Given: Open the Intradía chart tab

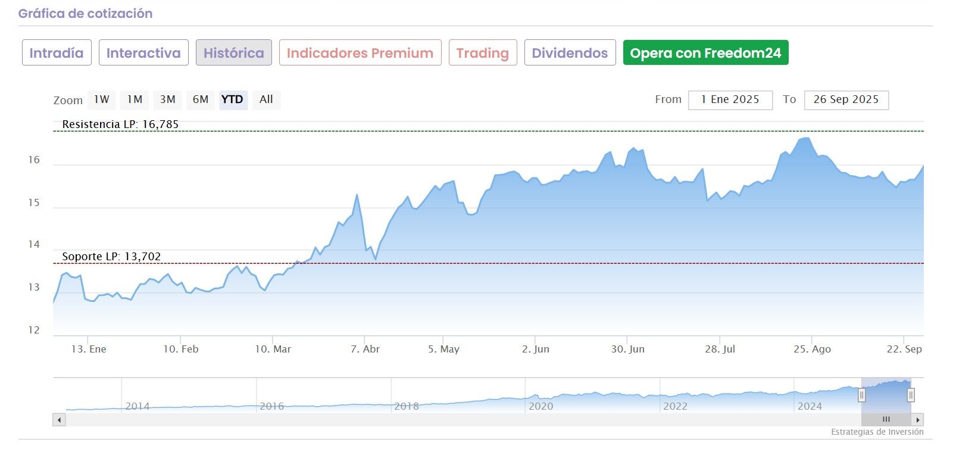Looking at the screenshot, I should (x=57, y=53).
